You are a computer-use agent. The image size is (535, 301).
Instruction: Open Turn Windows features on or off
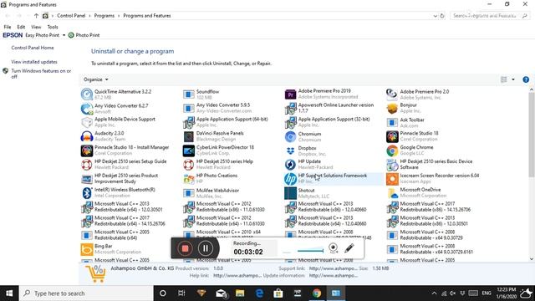pos(41,74)
